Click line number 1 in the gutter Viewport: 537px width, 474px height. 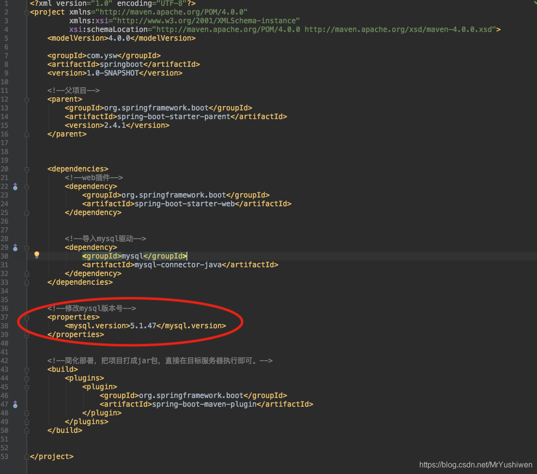coord(6,3)
